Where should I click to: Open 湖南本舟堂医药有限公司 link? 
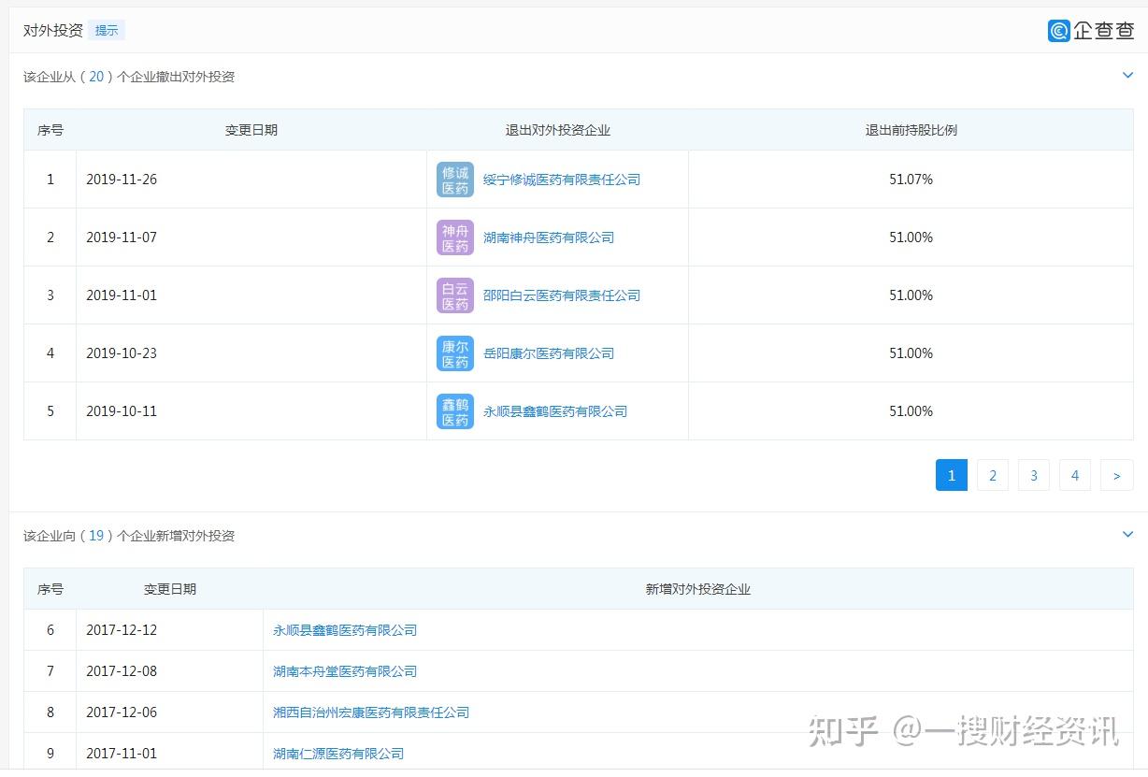345,671
